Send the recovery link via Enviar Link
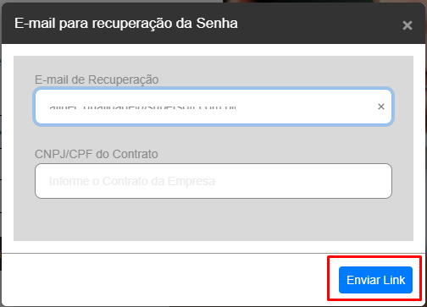Viewport: 427px width, 307px height. 375,280
